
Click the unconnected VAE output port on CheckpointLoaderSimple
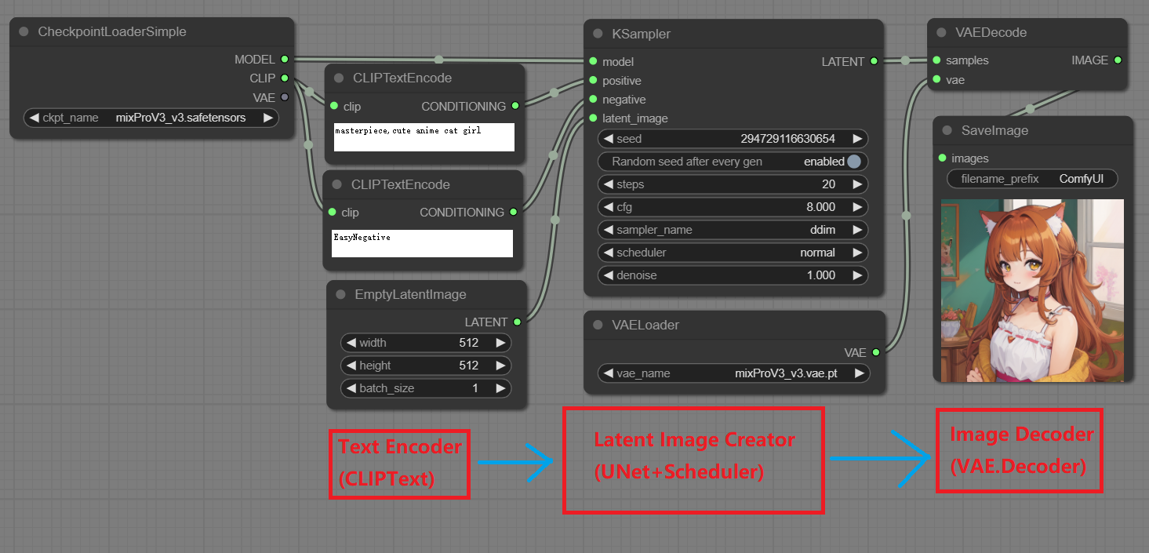(285, 97)
